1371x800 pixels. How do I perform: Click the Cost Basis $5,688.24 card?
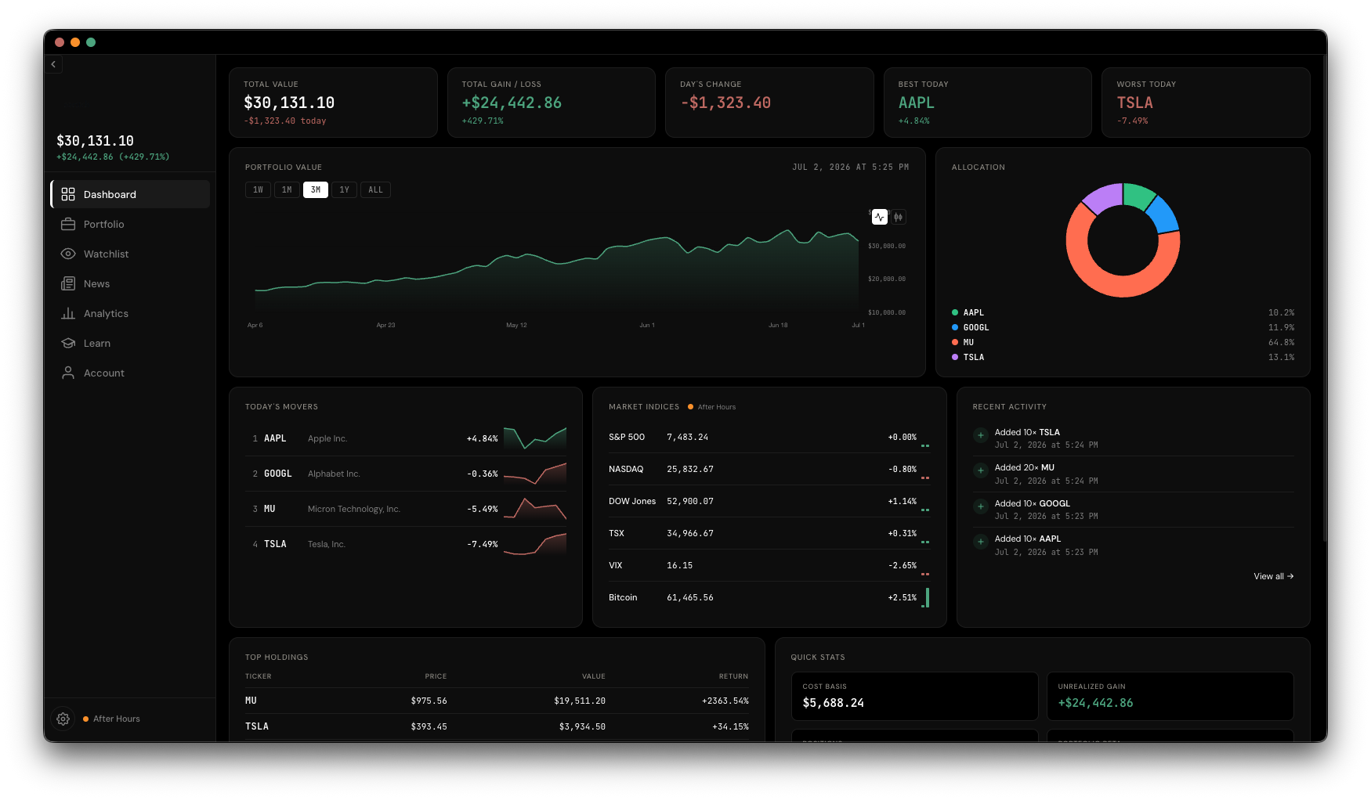point(914,696)
